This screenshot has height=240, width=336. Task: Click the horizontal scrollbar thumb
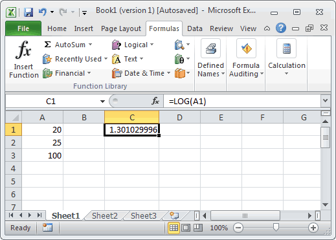point(245,215)
